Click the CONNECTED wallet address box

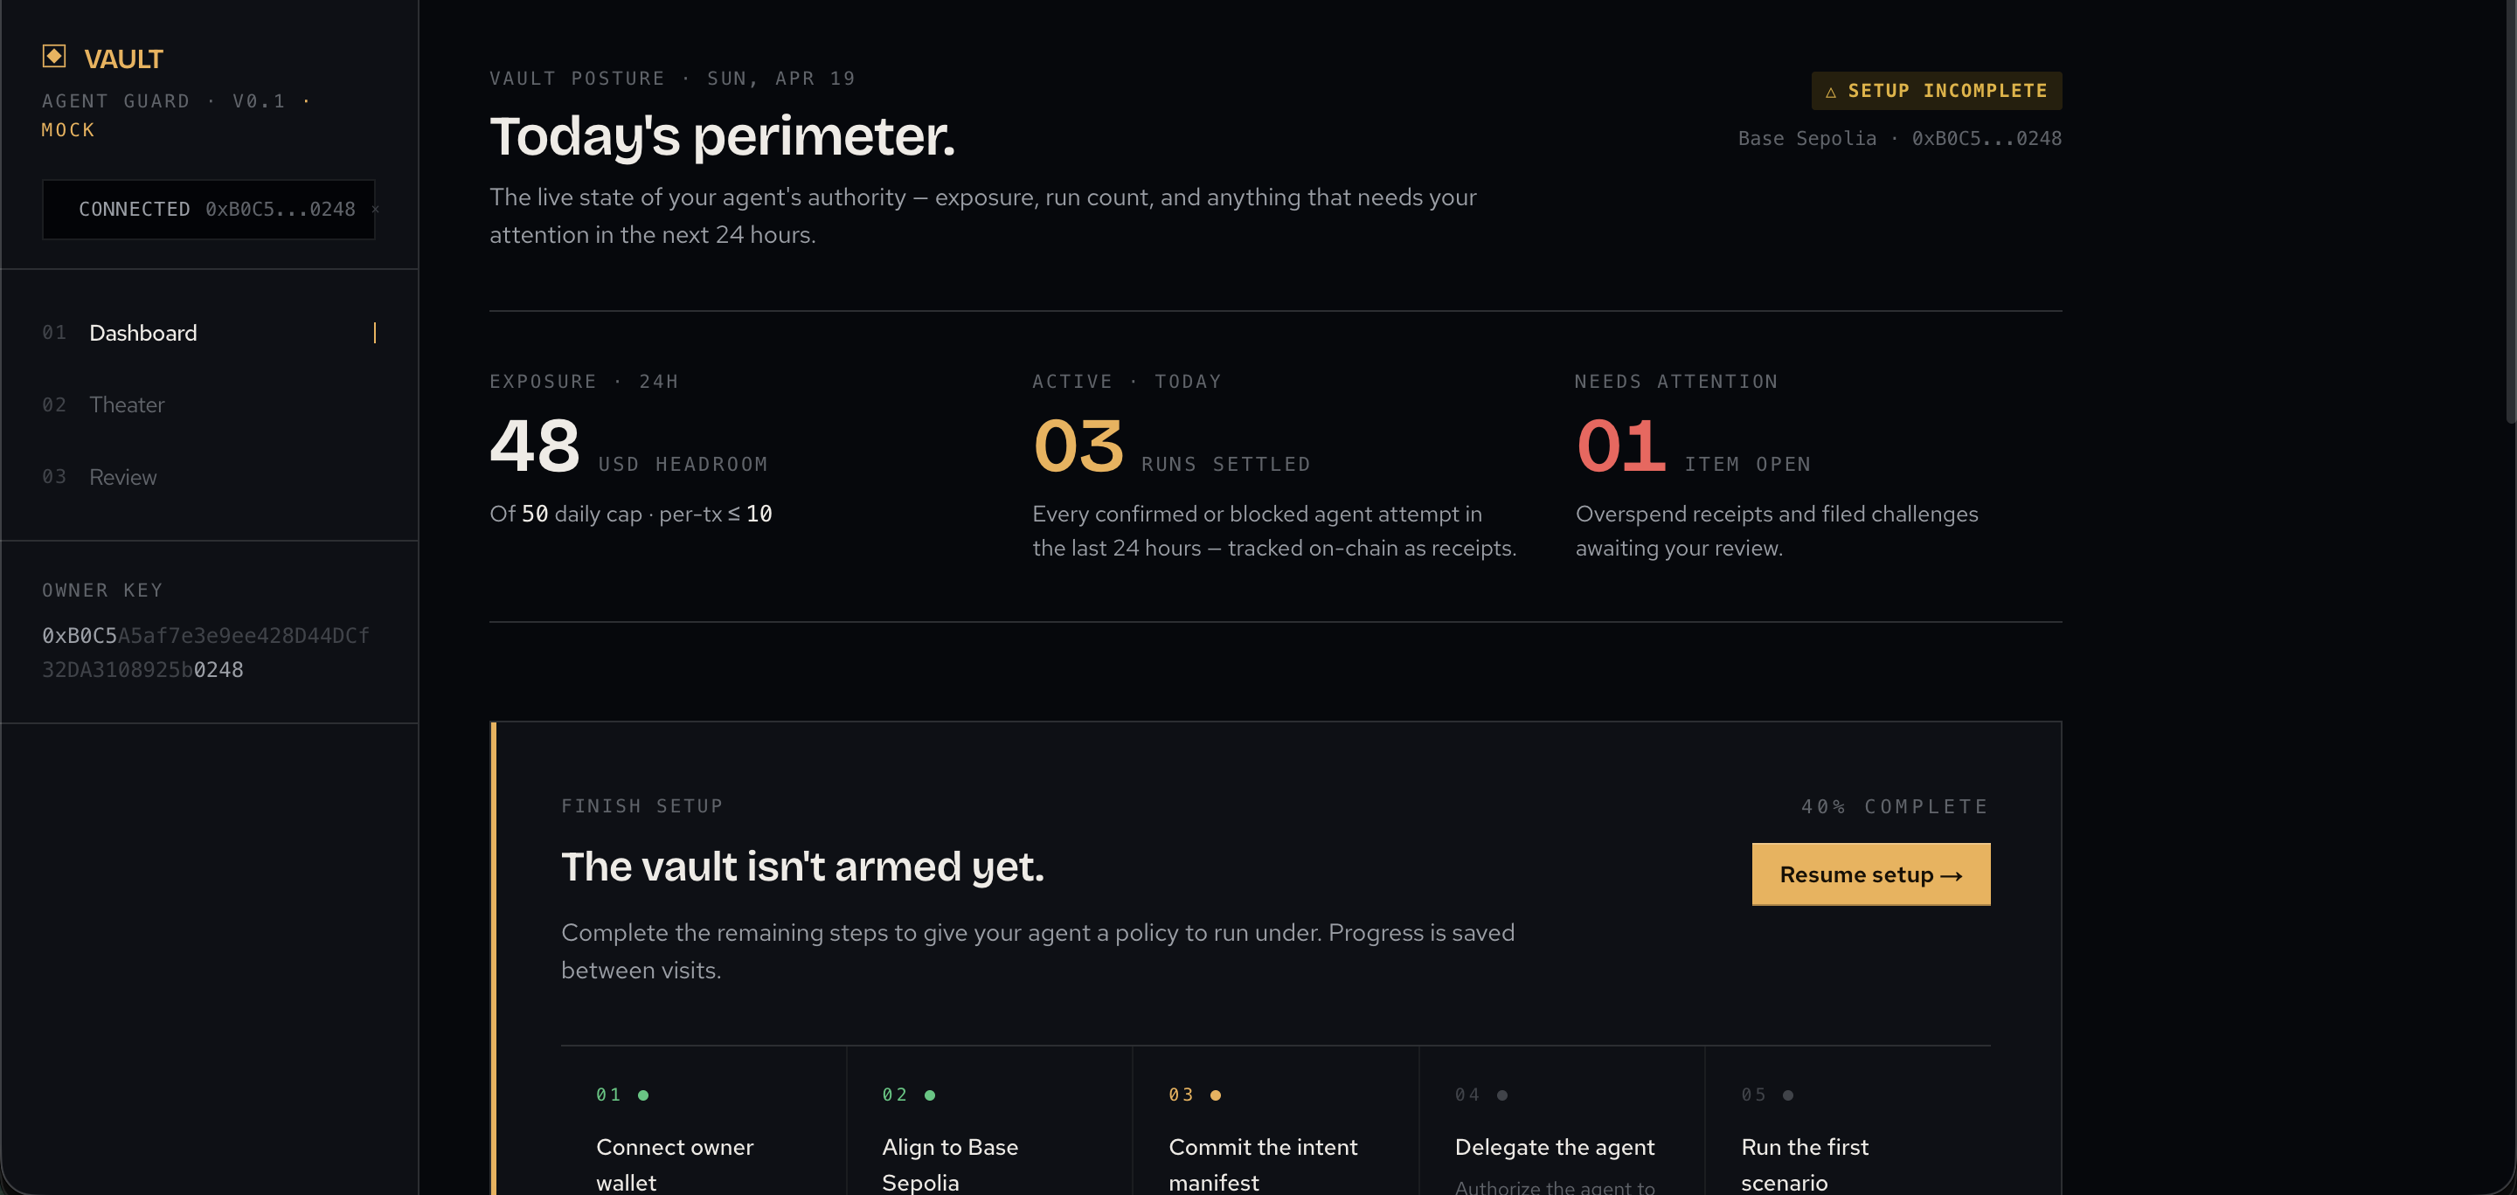click(208, 209)
